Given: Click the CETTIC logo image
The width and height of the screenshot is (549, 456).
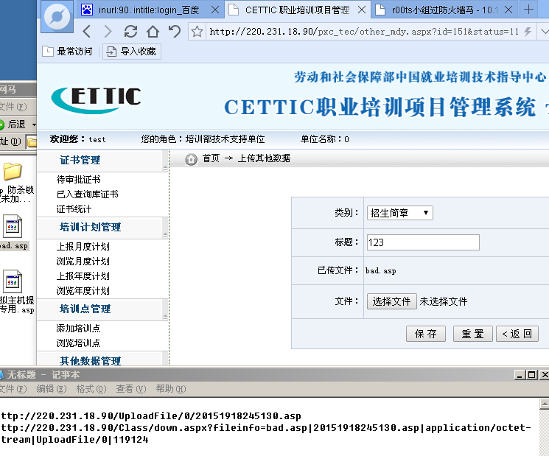Looking at the screenshot, I should [x=96, y=100].
